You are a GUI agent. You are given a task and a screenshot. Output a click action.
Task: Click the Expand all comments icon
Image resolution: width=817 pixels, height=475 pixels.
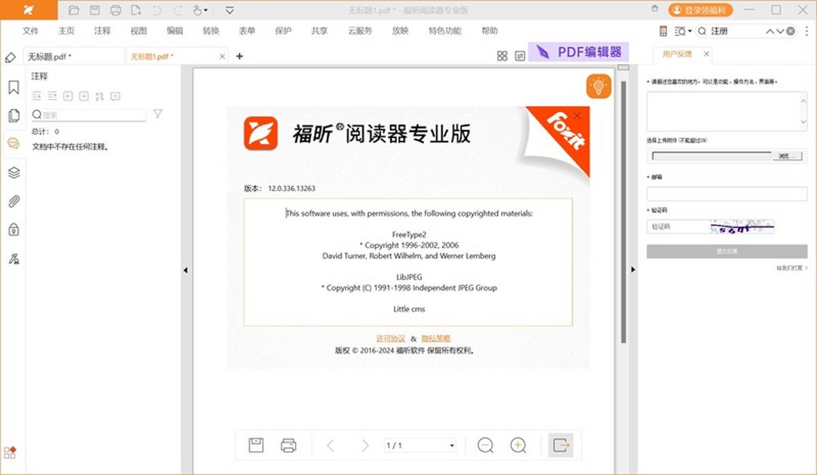(37, 96)
